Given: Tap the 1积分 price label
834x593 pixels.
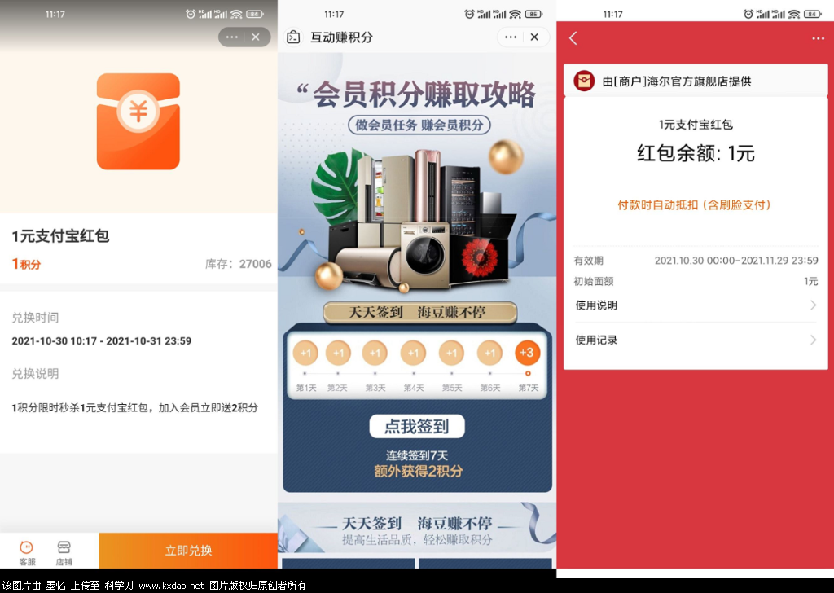Looking at the screenshot, I should tap(27, 264).
